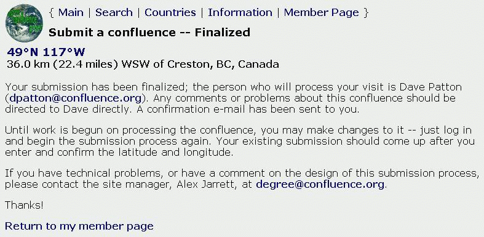The height and width of the screenshot is (237, 484).
Task: Click the 'Thanks!' text line
Action: (24, 205)
